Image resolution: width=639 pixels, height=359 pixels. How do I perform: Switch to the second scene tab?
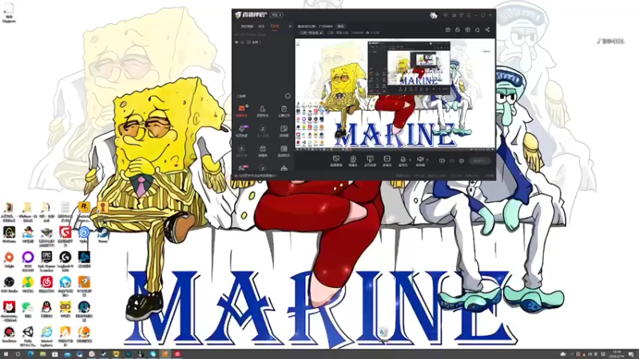[x=261, y=26]
